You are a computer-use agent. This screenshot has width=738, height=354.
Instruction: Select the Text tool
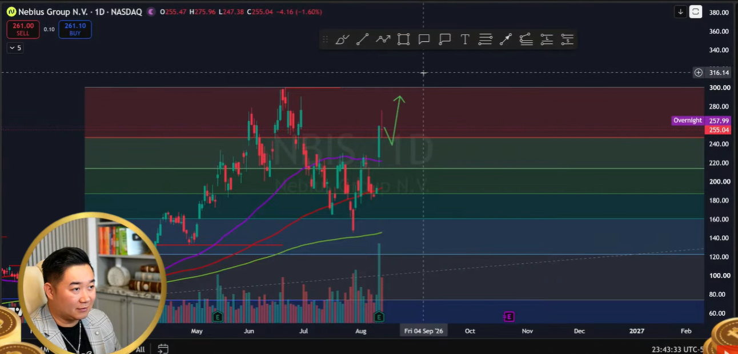point(465,39)
